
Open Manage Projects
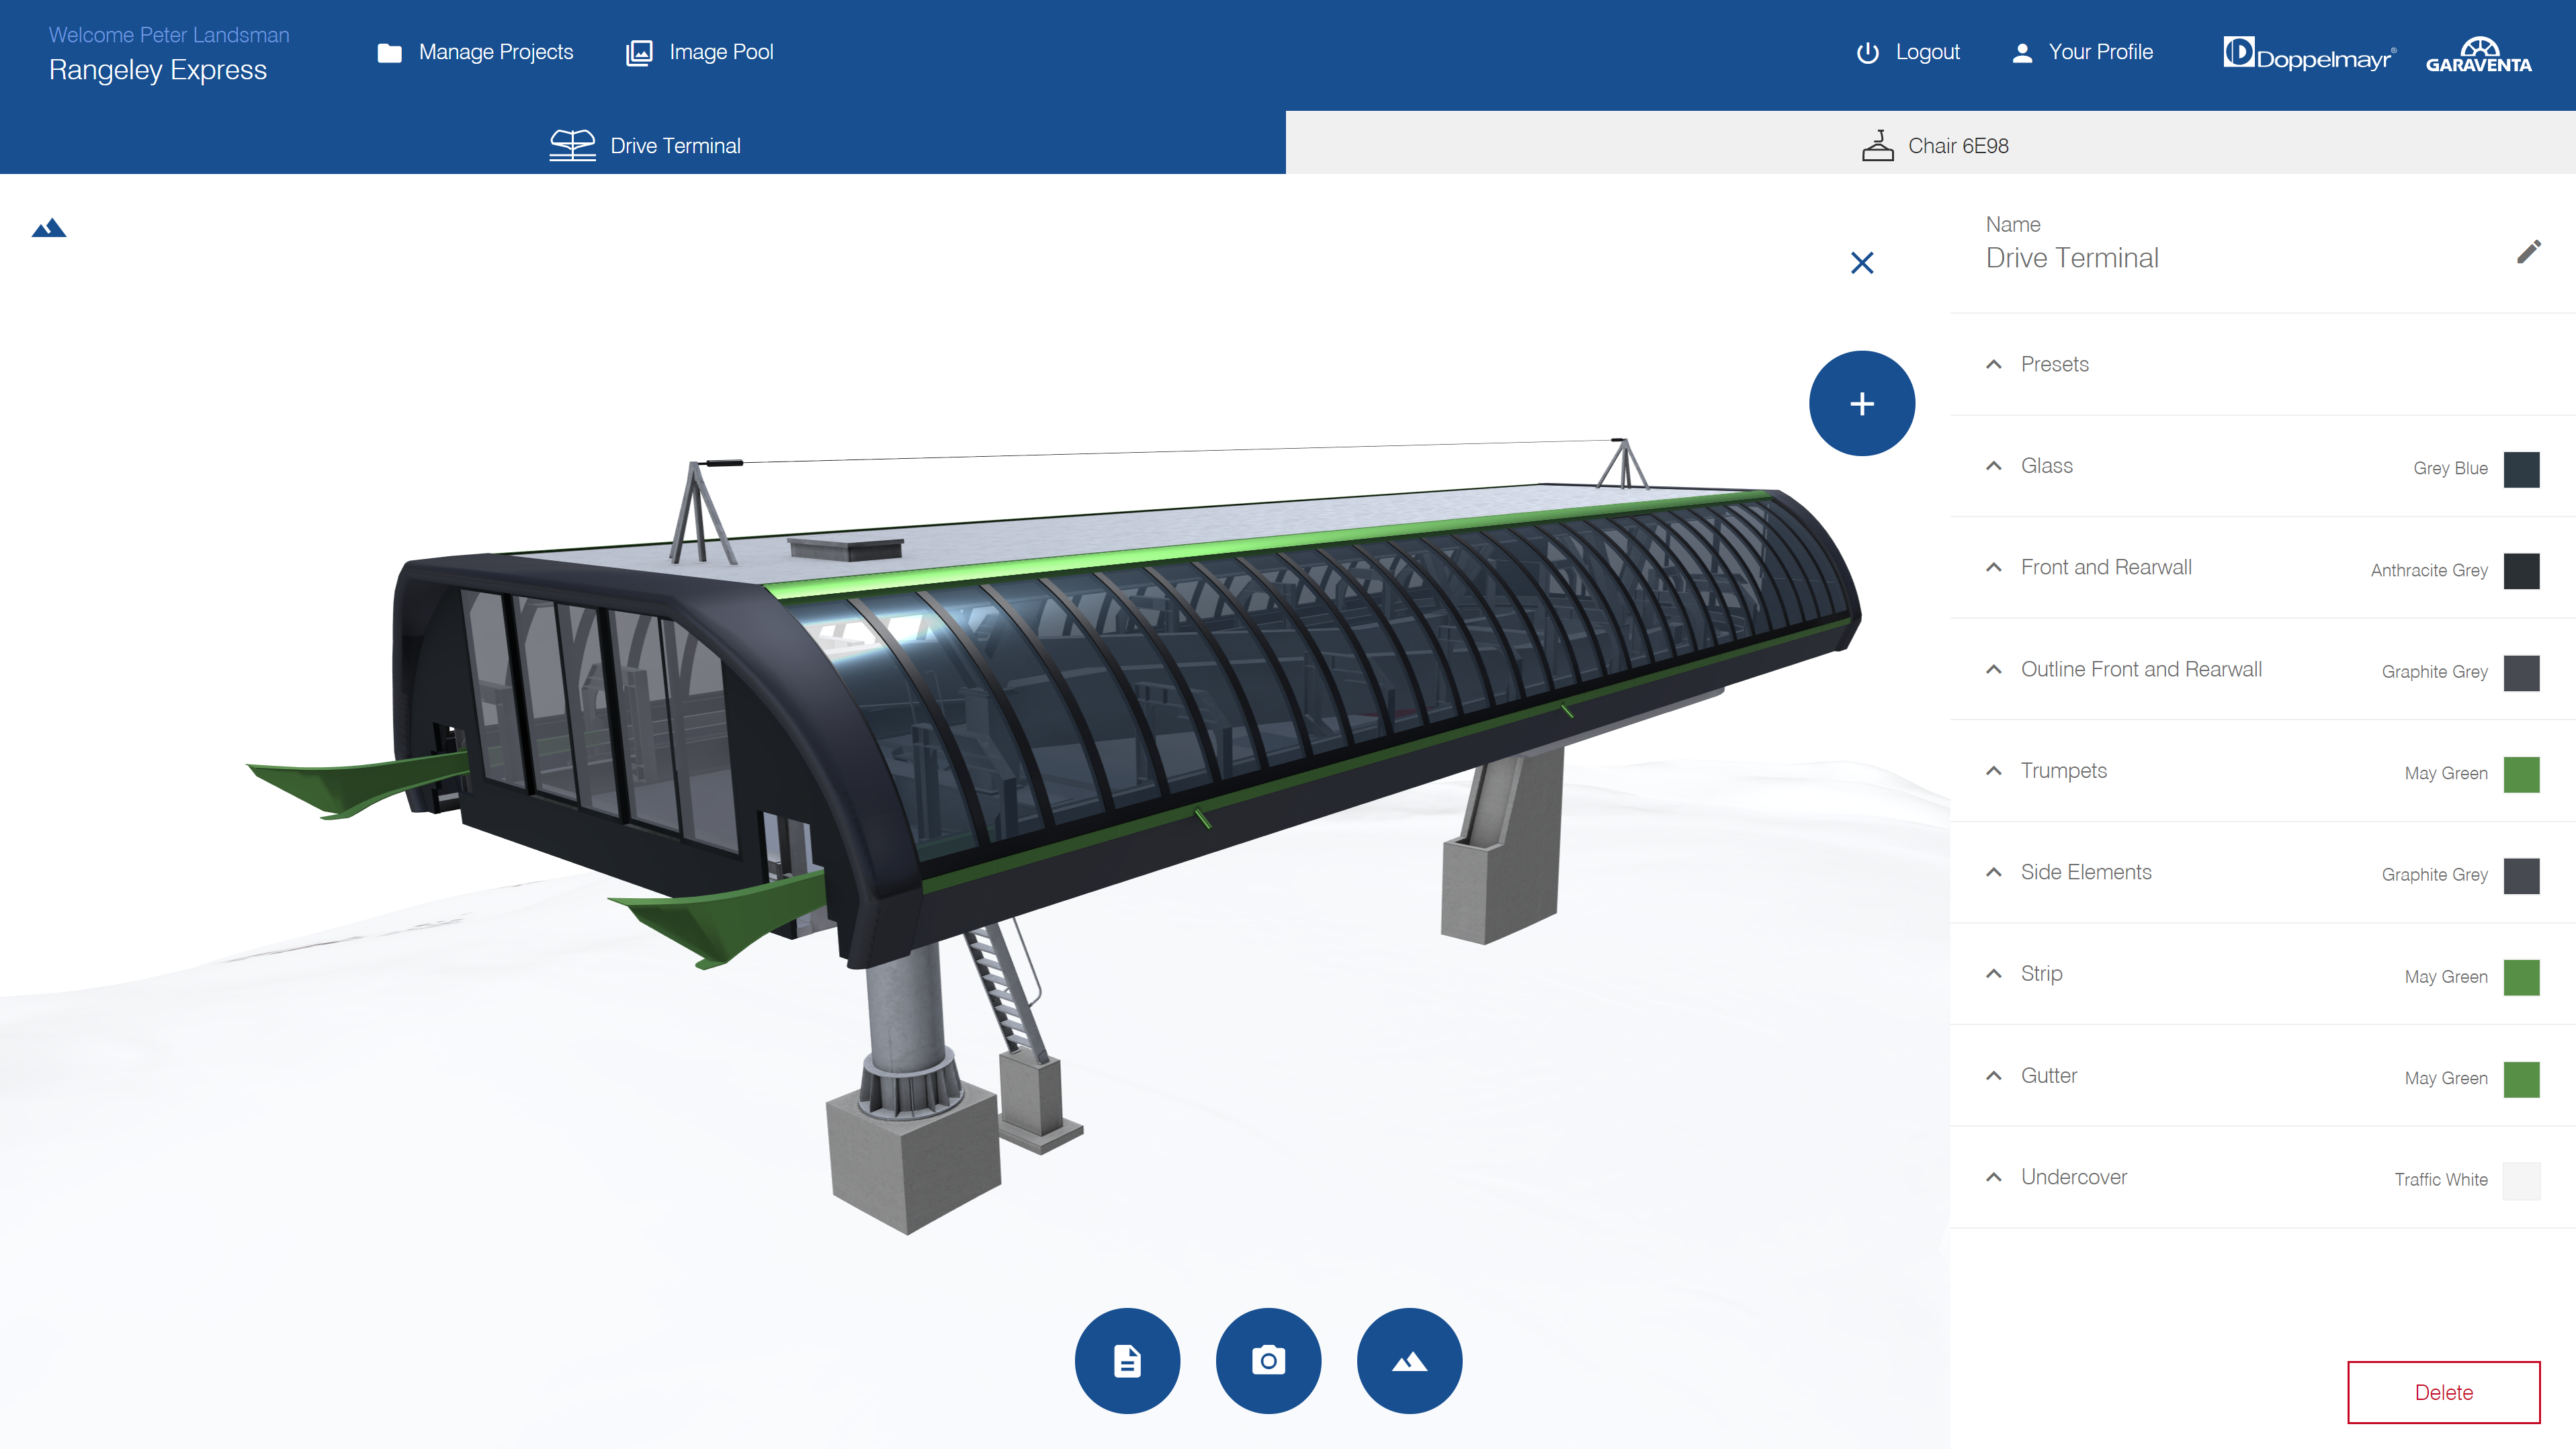click(476, 52)
